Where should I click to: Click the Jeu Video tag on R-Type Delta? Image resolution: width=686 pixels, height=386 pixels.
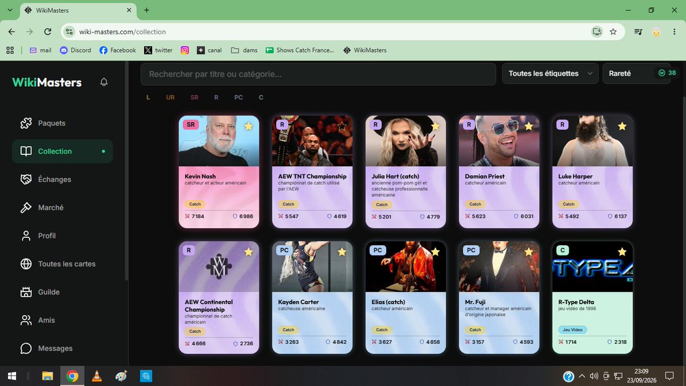573,330
